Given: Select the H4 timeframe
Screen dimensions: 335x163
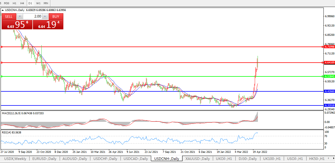Looking at the screenshot, I should pos(22,3).
